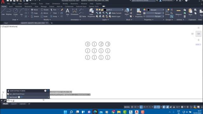
Task: Open the AutoCAD application menu logo
Action: click(x=3, y=2)
